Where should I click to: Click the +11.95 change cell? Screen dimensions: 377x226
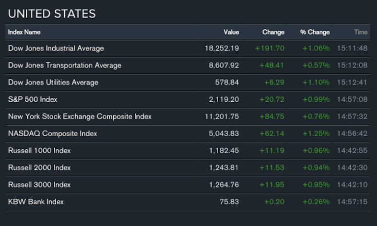pos(272,185)
